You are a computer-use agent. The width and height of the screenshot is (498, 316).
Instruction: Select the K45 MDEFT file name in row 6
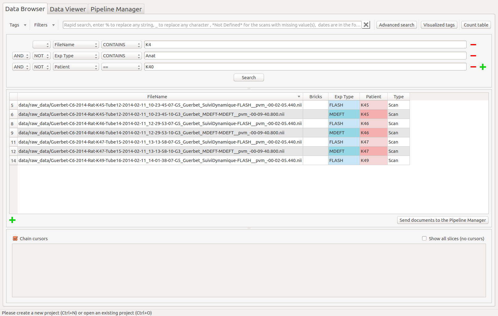coord(160,114)
